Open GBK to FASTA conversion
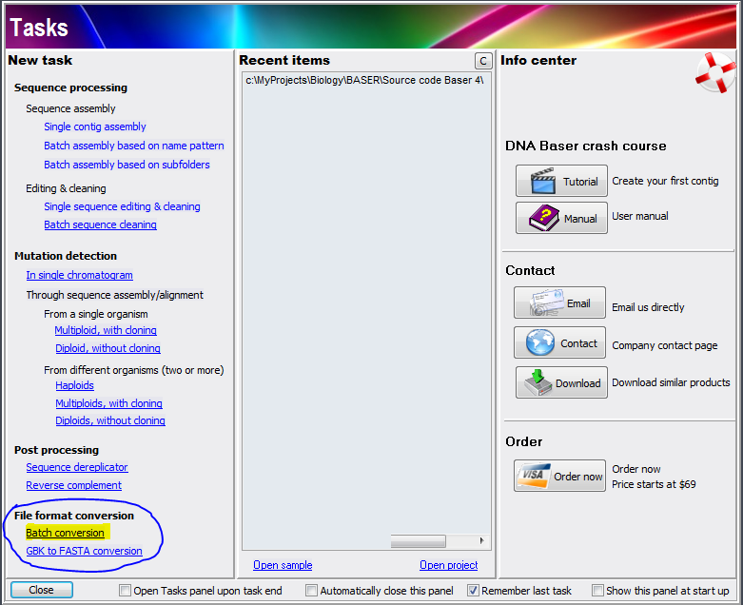This screenshot has width=743, height=605. 85,551
